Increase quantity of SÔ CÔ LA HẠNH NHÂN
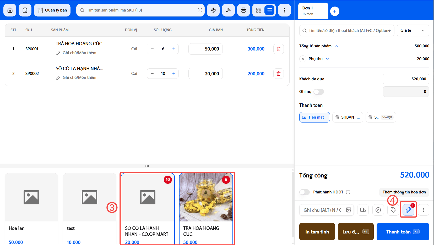 point(174,74)
